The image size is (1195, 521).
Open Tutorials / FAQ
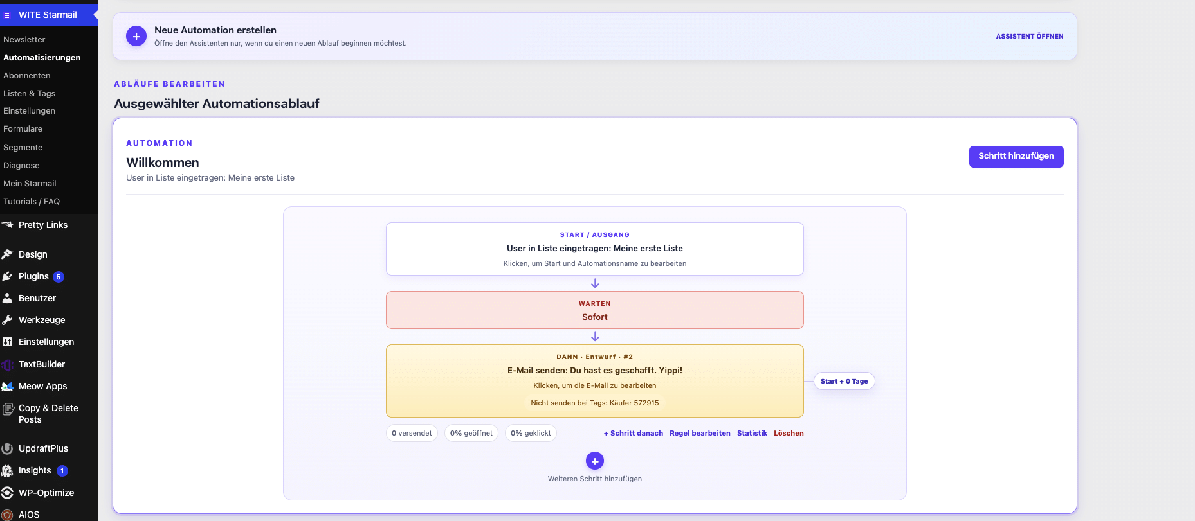pos(32,201)
